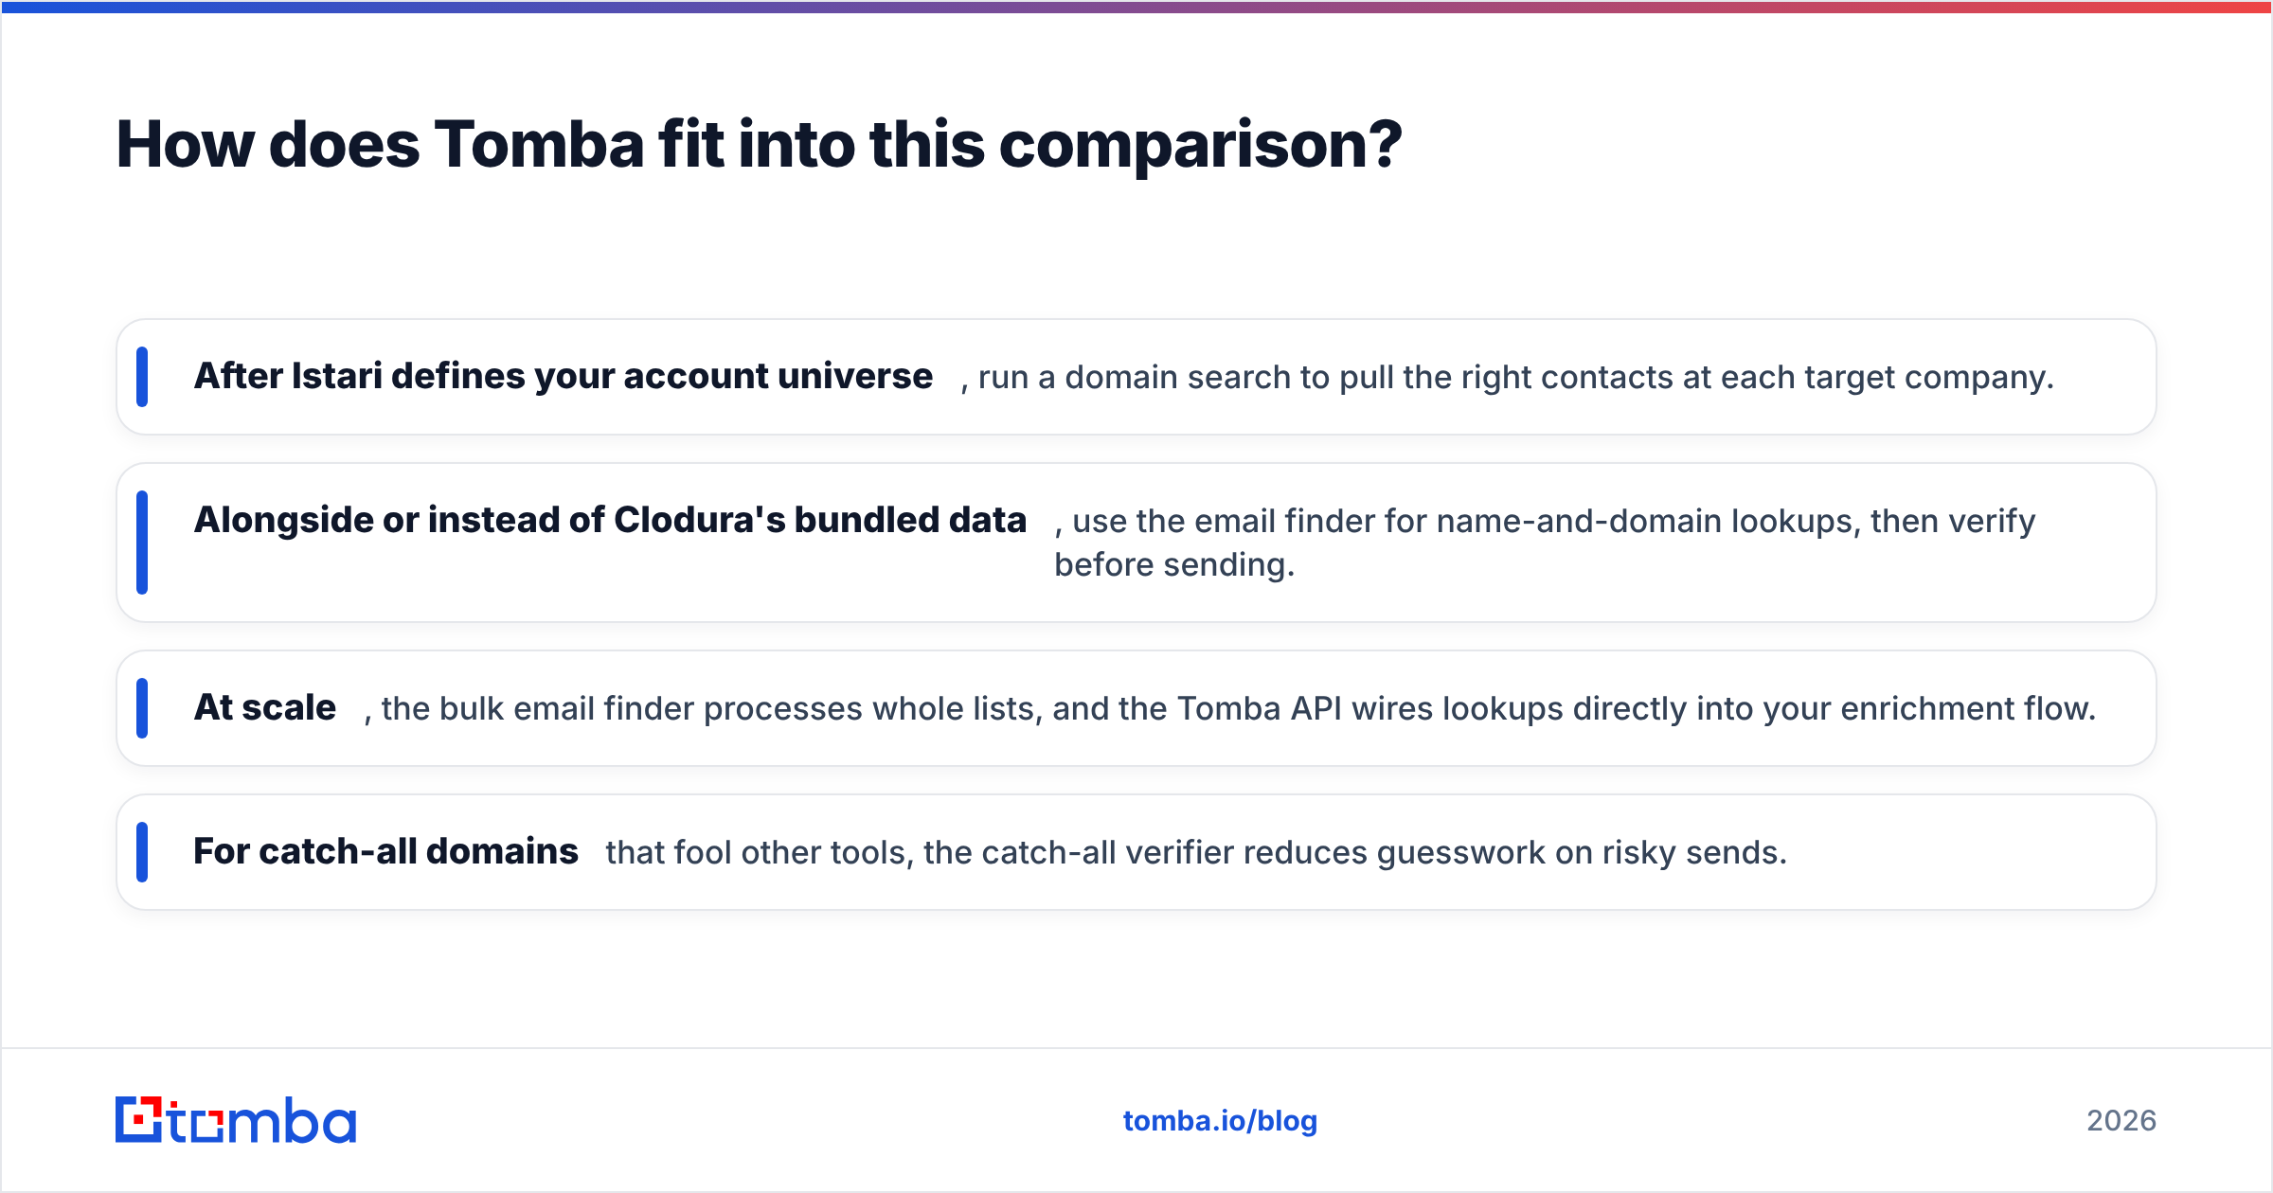Click the 'mba' letters of the Tomba wordmark

click(x=291, y=1121)
